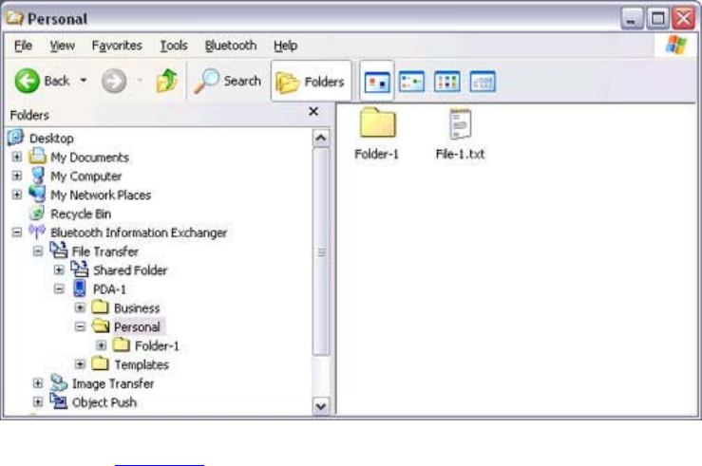
Task: Open the View menu
Action: 63,46
